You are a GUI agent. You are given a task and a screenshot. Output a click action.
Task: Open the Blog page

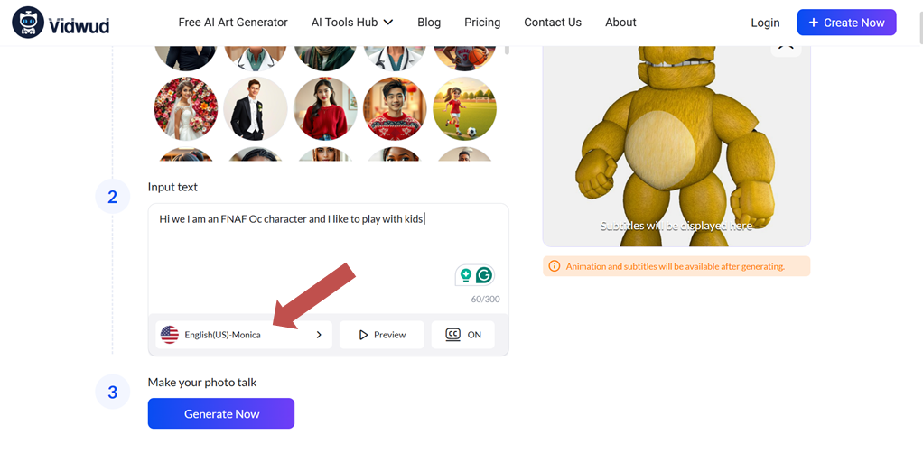(x=429, y=23)
